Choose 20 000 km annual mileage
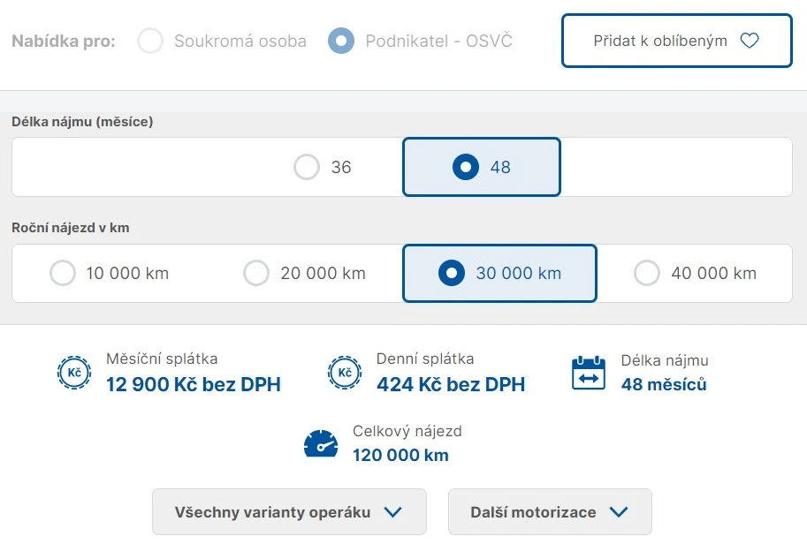Viewport: 807px width, 544px height. [x=304, y=273]
